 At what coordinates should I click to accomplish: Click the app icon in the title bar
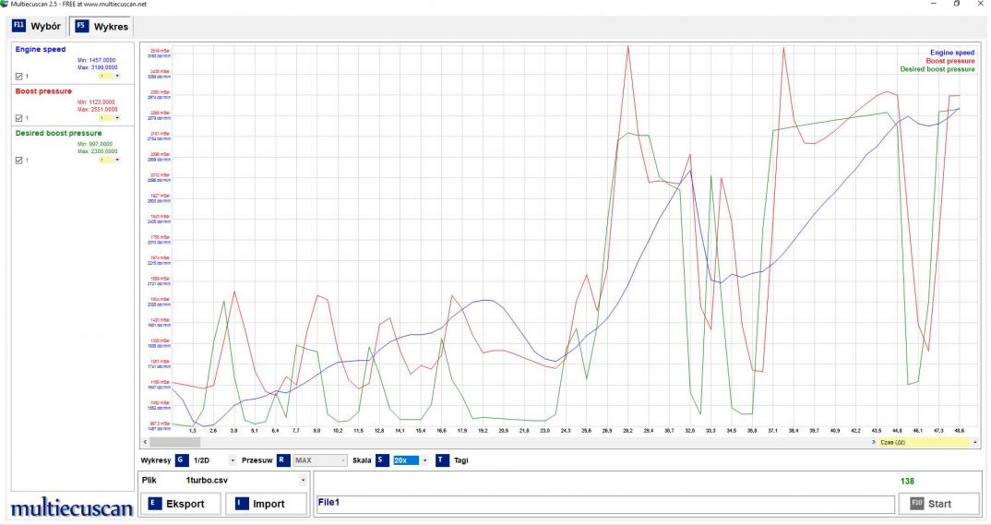click(6, 5)
